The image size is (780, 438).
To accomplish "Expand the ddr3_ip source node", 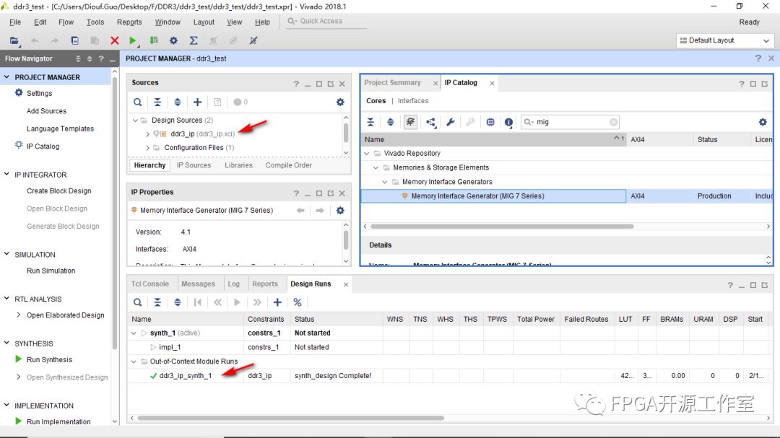I will tap(148, 134).
